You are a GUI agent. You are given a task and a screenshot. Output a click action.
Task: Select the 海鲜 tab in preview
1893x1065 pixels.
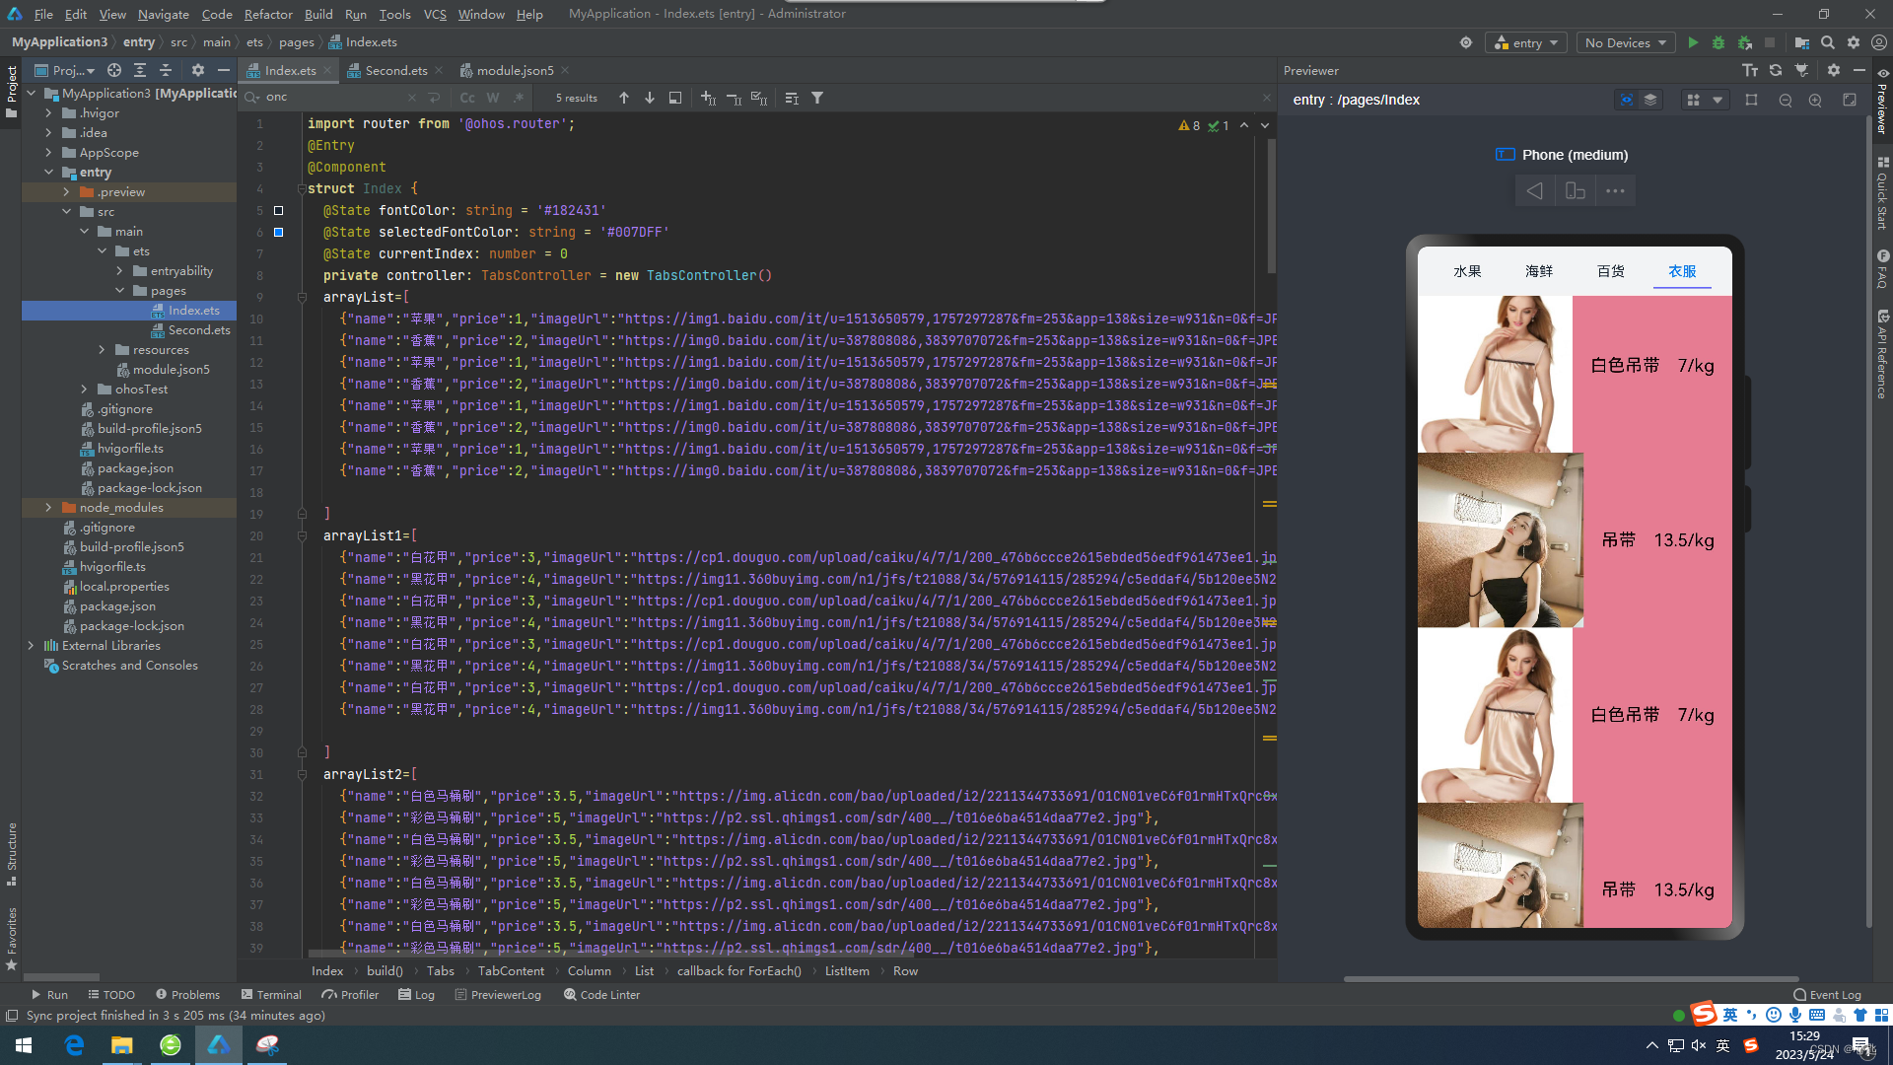pyautogui.click(x=1538, y=271)
